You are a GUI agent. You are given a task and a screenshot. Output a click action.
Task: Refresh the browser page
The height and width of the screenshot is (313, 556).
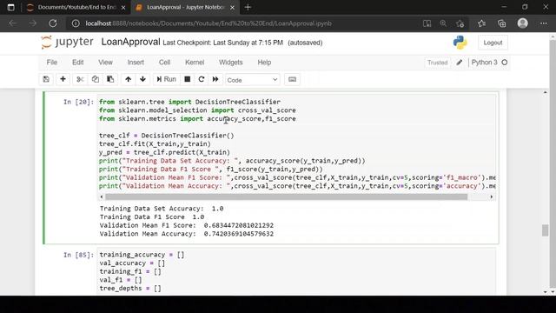tap(53, 23)
